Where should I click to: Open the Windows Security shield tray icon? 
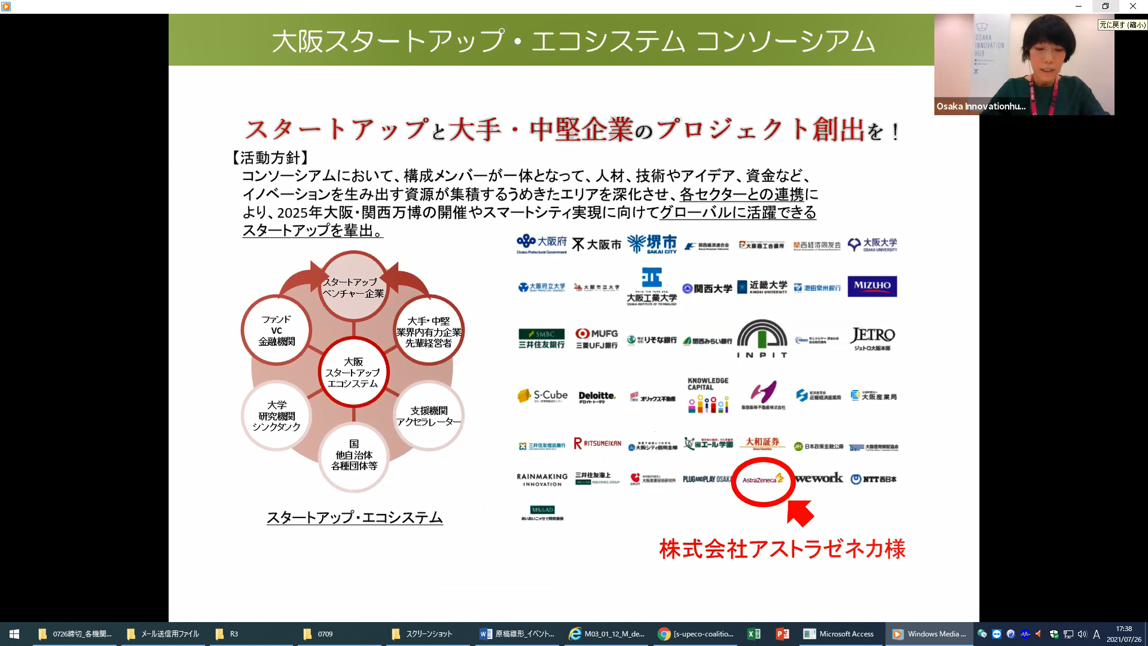(x=1054, y=634)
